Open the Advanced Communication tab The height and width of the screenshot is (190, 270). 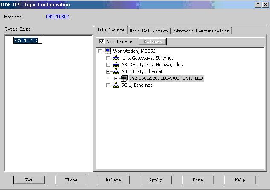201,31
